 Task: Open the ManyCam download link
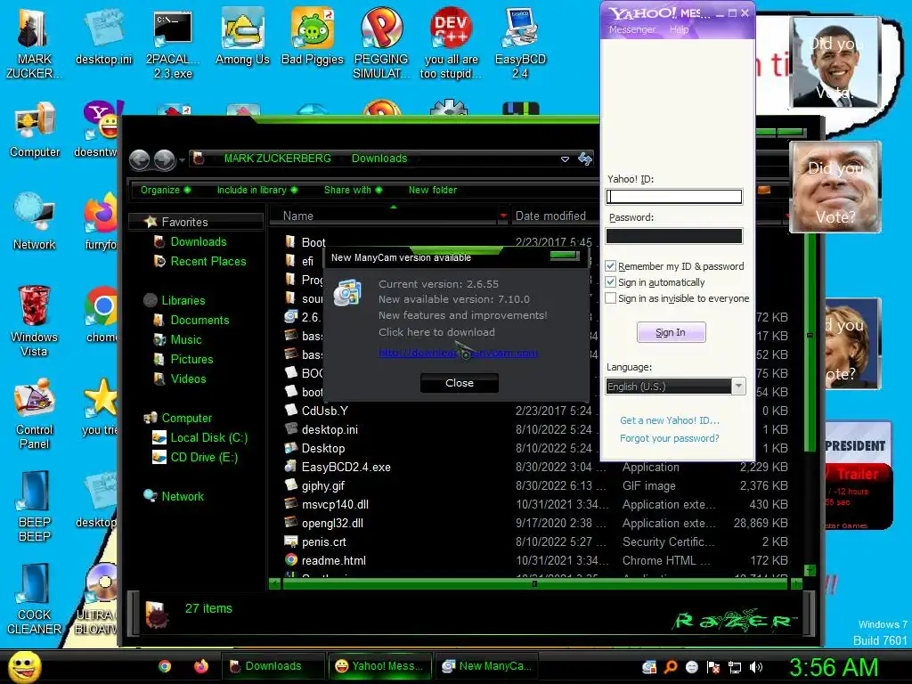(458, 353)
